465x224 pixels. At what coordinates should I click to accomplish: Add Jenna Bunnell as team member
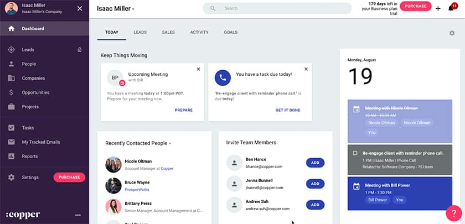pos(315,184)
